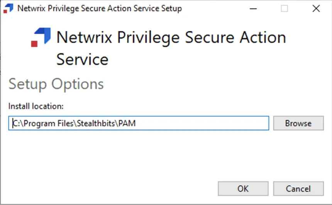The image size is (332, 205).
Task: Click the Netwrix Privilege Secure Action heading text
Action: pos(171,38)
